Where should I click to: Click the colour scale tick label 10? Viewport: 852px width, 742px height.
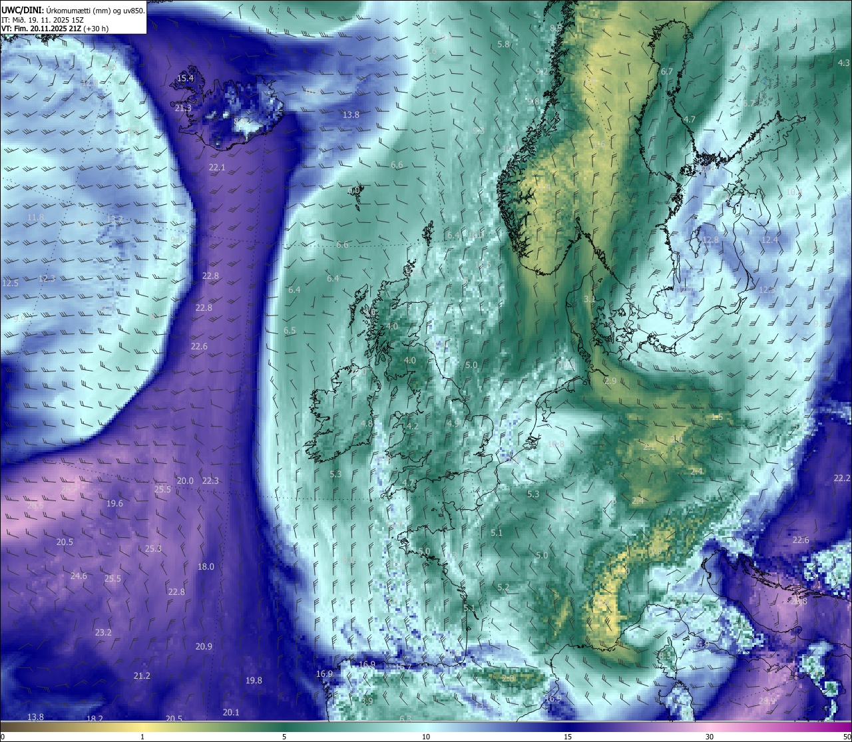tap(426, 737)
